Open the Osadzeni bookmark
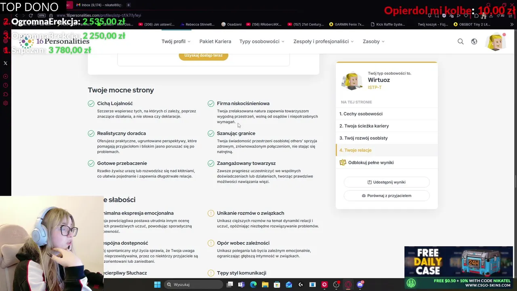517x291 pixels. [231, 24]
